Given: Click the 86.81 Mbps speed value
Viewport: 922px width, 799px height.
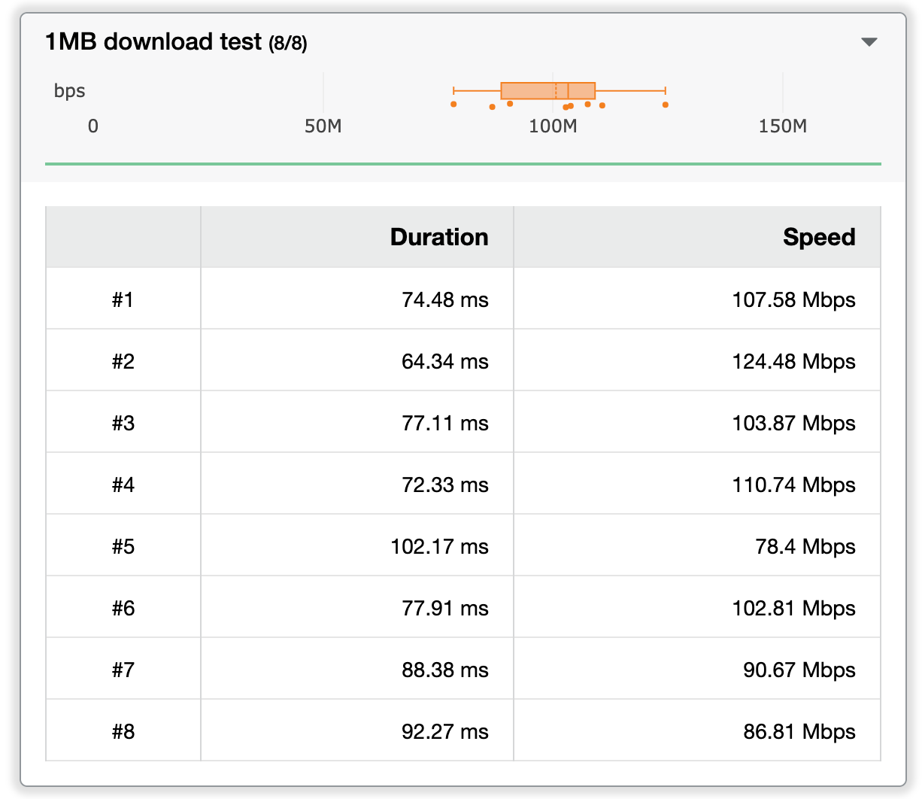Looking at the screenshot, I should (x=799, y=731).
